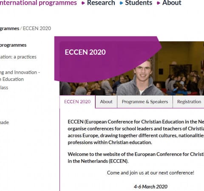
Task: Click the arrow icon before Research
Action: 83,3
